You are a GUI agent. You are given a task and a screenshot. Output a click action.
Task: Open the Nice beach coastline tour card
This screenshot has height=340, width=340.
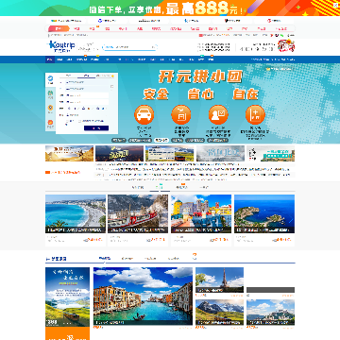click(76, 220)
